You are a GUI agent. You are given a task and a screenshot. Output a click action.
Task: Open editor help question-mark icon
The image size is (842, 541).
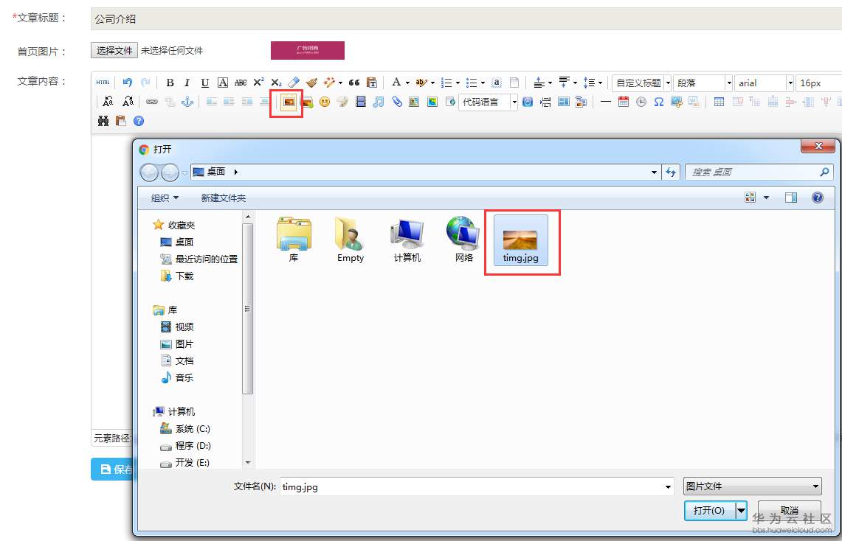139,121
